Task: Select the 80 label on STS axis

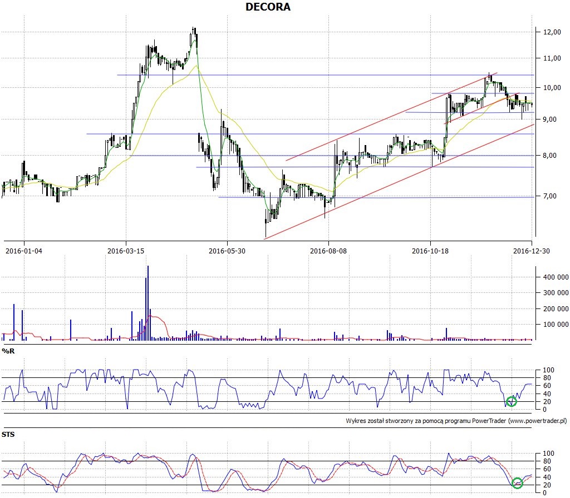Action: tap(547, 461)
